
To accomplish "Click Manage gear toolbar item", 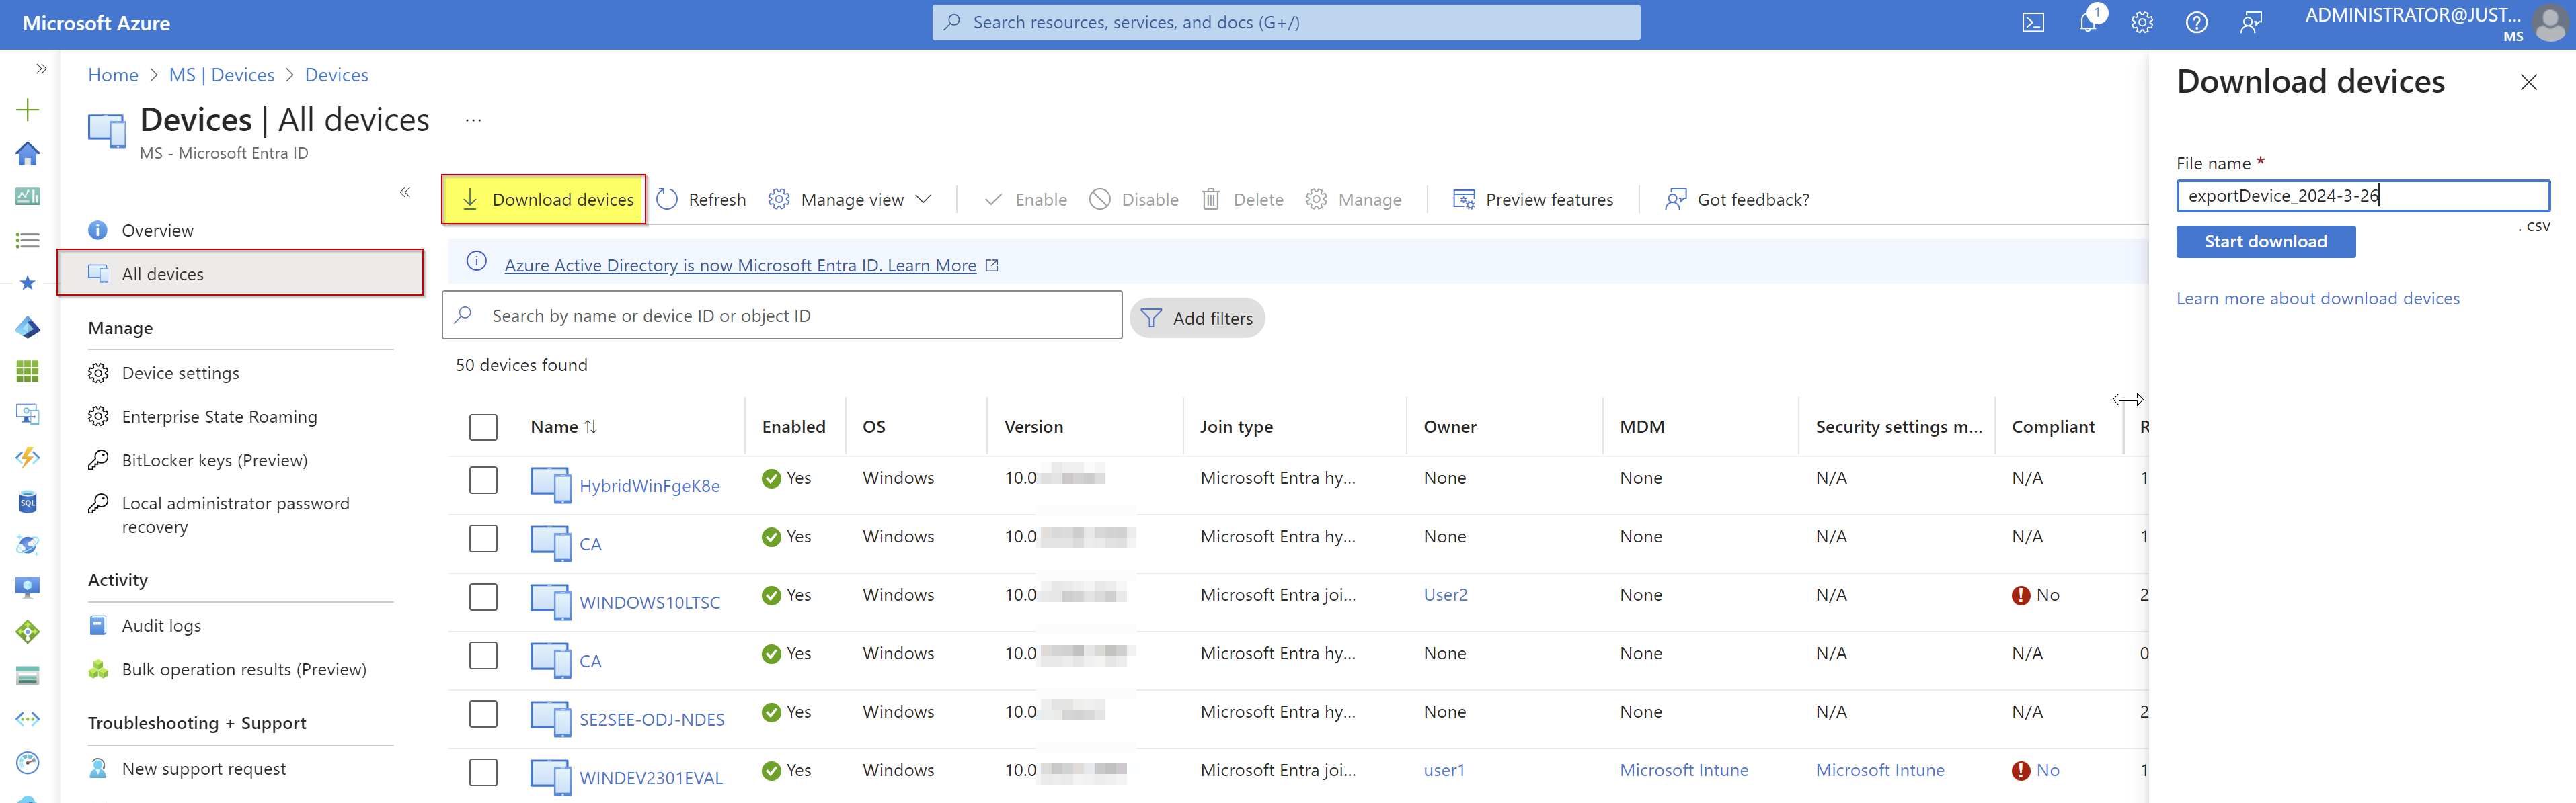I will click(x=1354, y=199).
